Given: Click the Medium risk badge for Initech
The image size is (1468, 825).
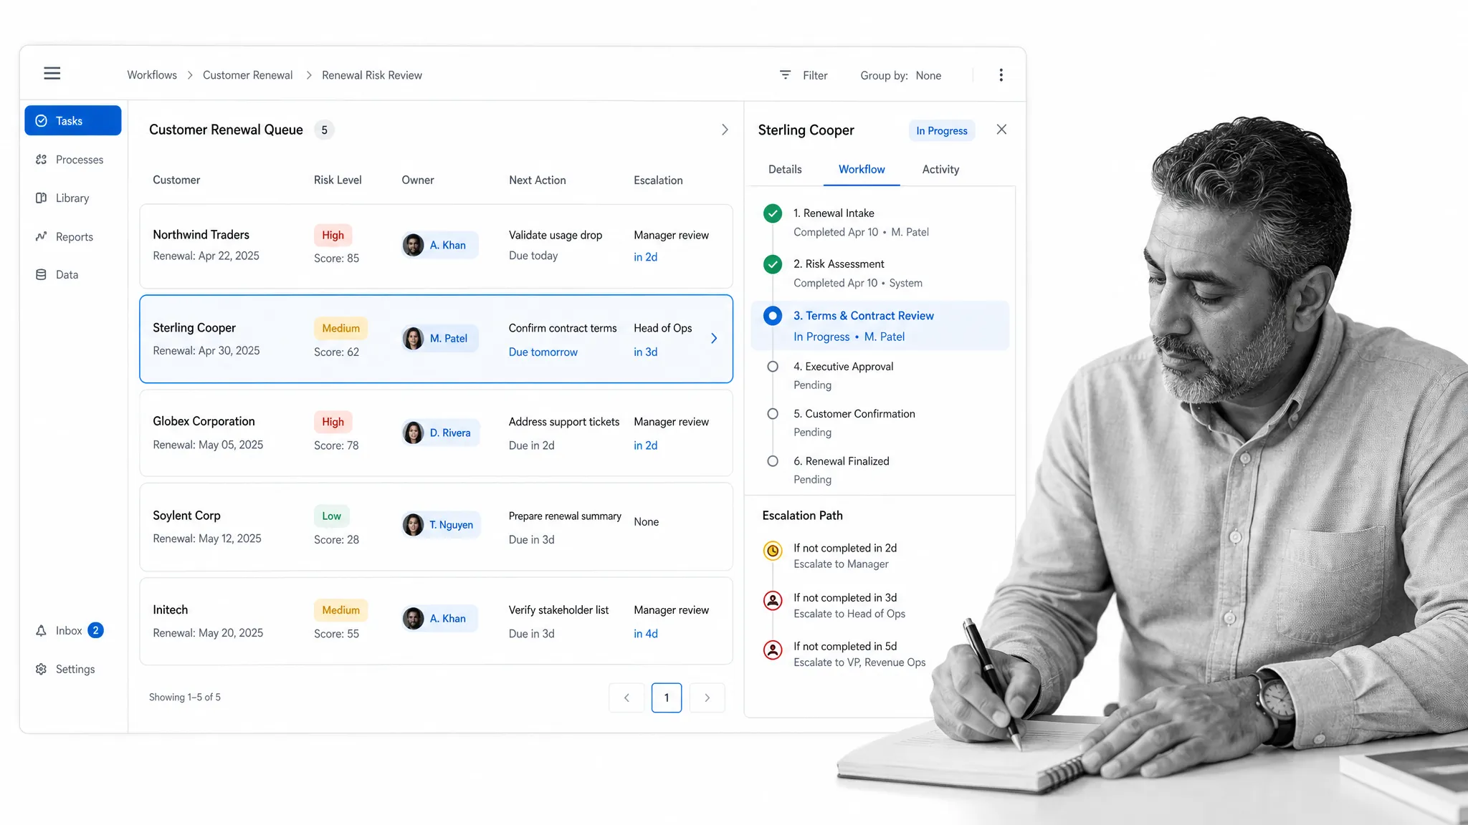Looking at the screenshot, I should [x=340, y=610].
